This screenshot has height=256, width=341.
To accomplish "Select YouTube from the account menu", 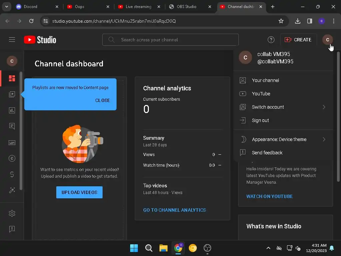I will 283,94.
